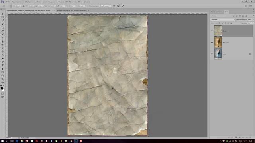This screenshot has height=143, width=255.
Task: Filter layers by adjustment layer type
Action: point(237,16)
